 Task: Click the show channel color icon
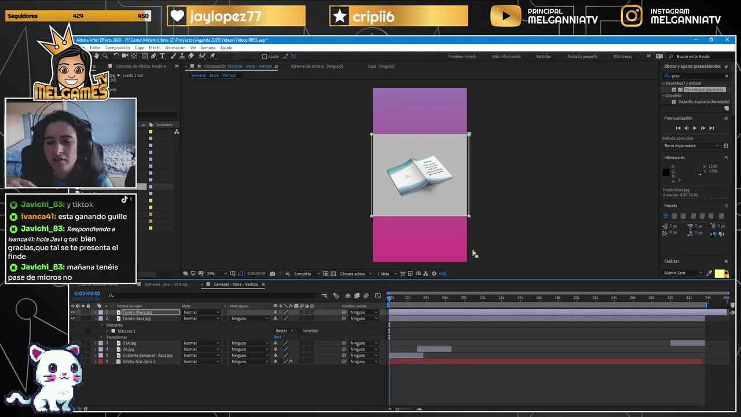288,273
